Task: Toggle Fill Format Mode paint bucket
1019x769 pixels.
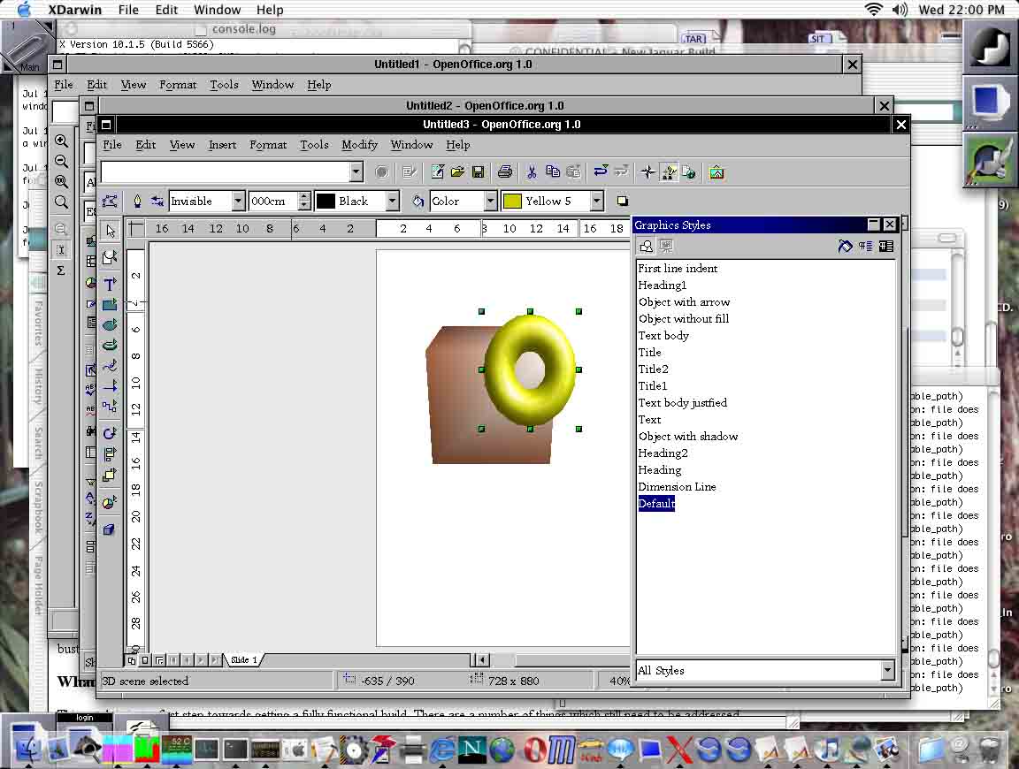Action: 845,246
